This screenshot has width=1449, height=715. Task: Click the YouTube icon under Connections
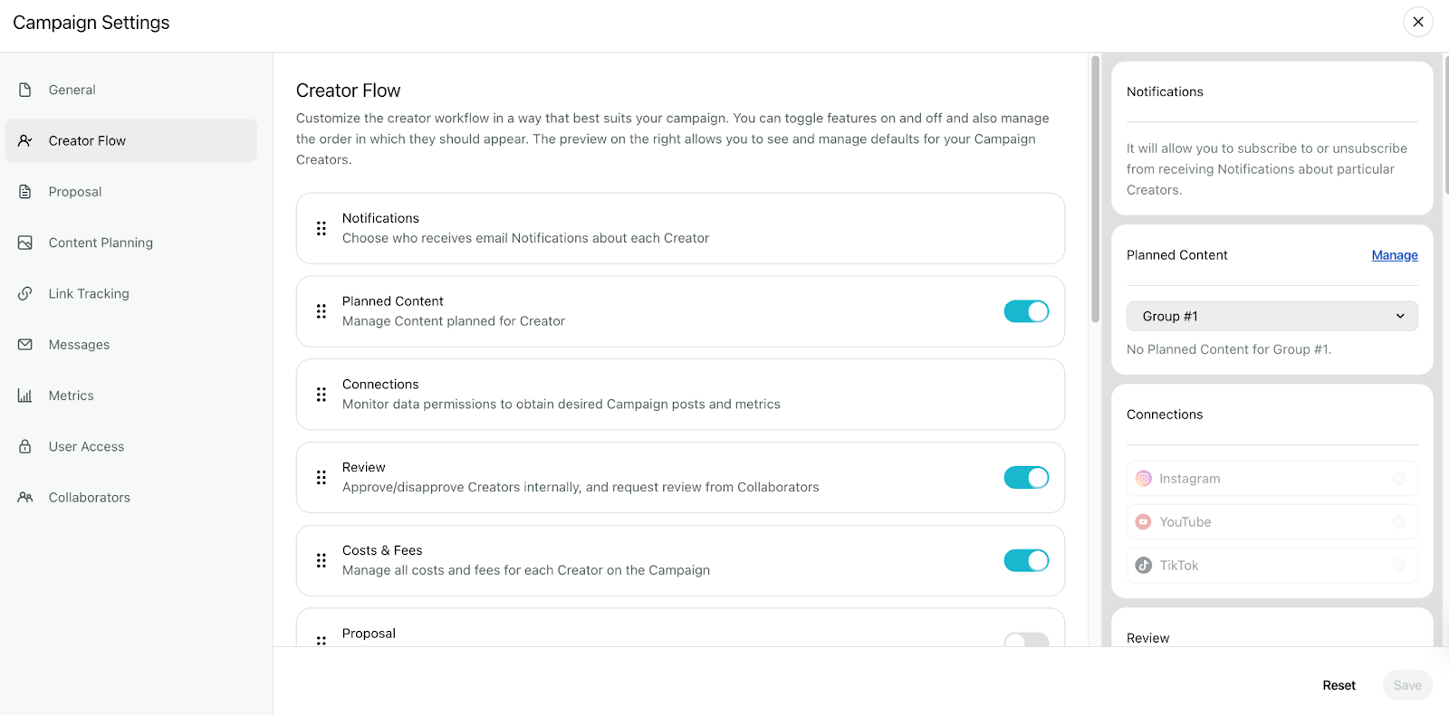coord(1143,521)
